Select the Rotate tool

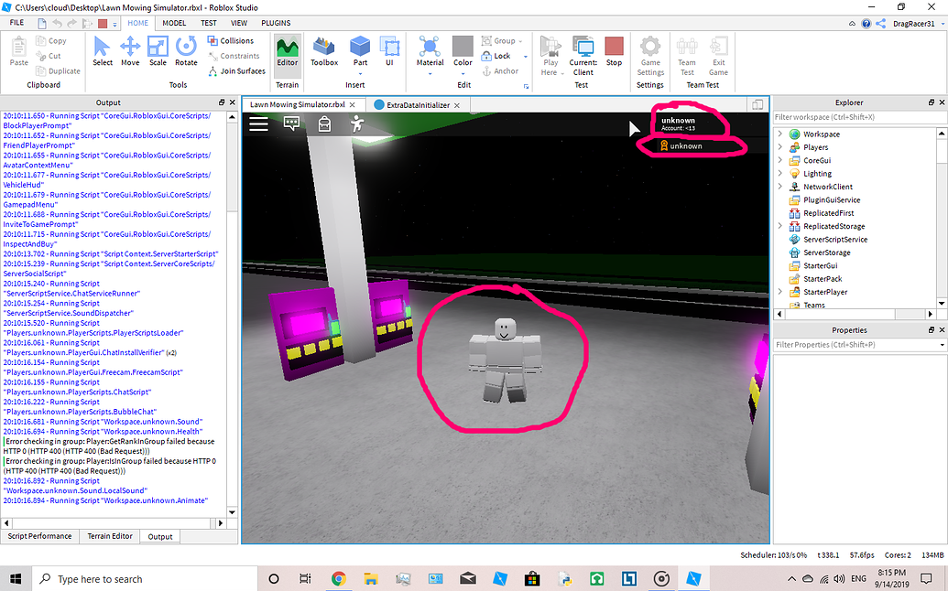click(186, 50)
